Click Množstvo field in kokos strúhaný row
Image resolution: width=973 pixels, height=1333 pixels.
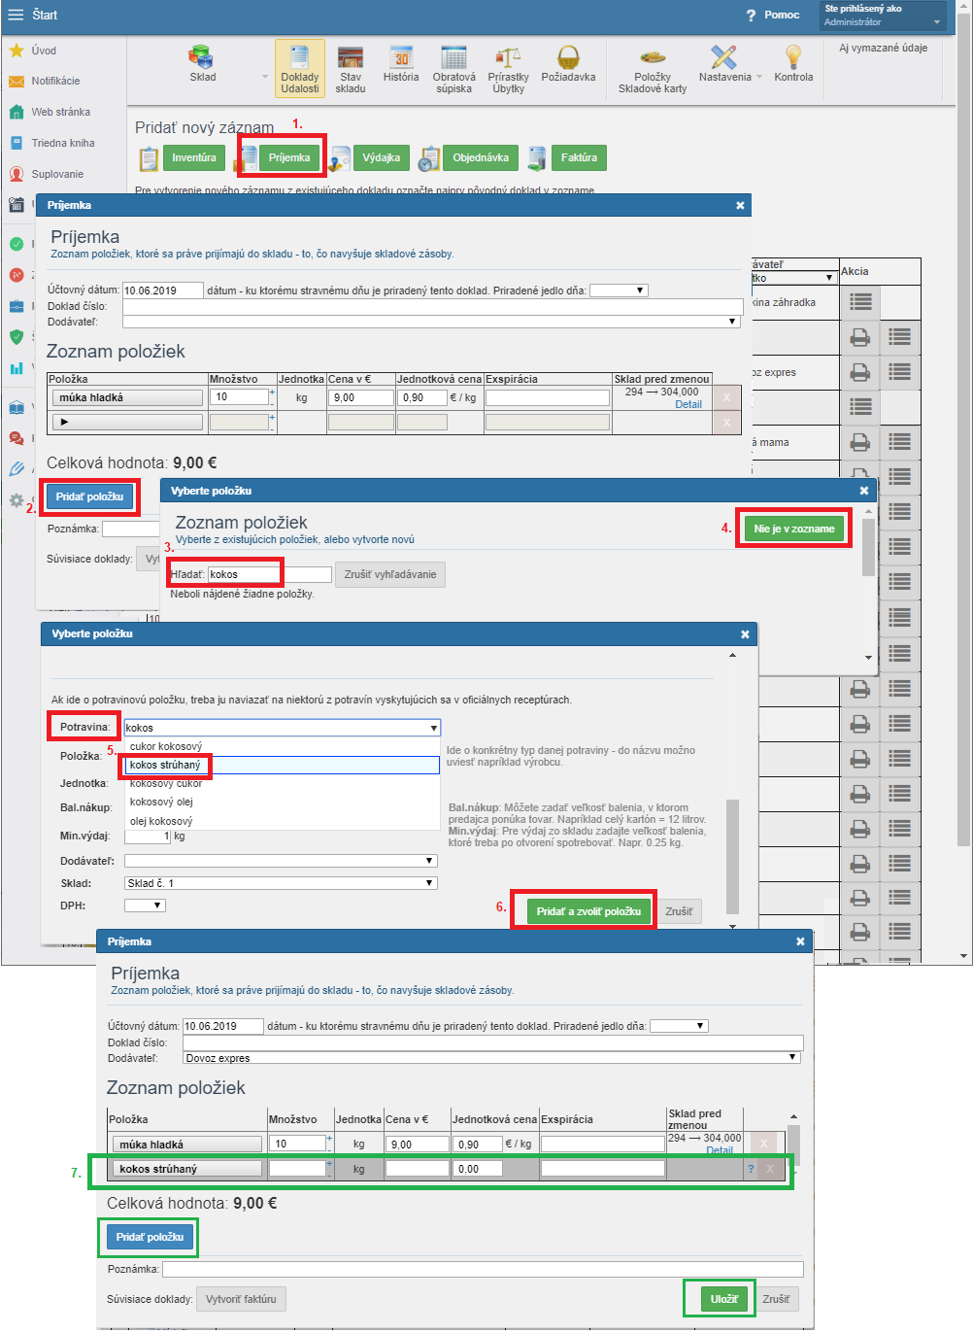(x=298, y=1169)
